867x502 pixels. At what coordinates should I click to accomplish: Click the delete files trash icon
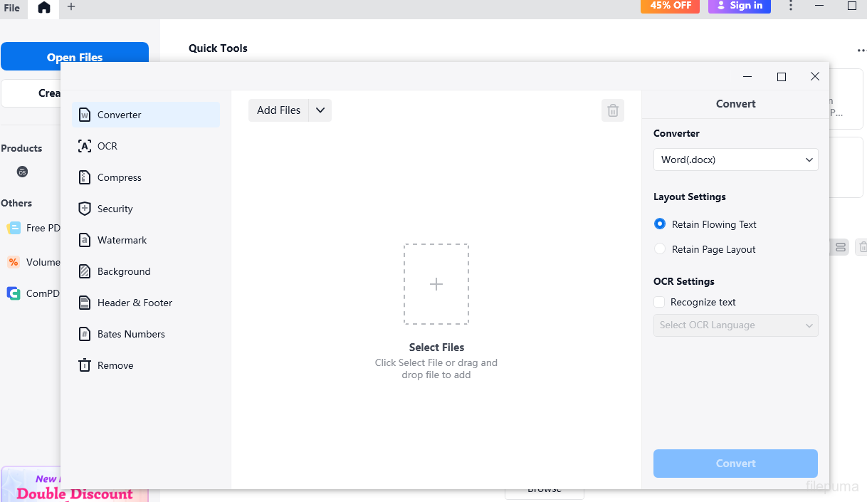612,110
